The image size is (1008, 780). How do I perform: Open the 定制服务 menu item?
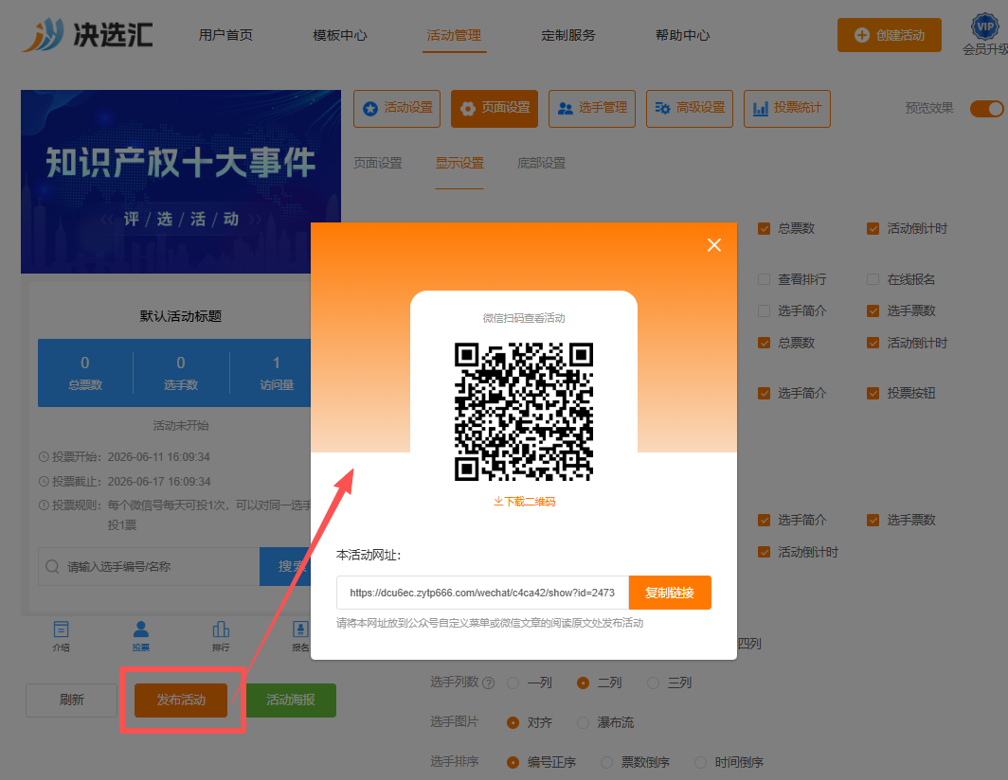[x=568, y=35]
